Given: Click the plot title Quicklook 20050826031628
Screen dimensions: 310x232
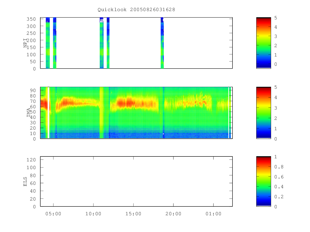Looking at the screenshot, I should tap(136, 10).
